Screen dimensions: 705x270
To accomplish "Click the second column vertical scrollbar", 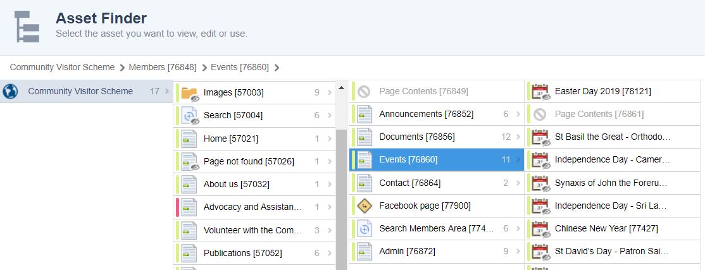I will [x=341, y=190].
